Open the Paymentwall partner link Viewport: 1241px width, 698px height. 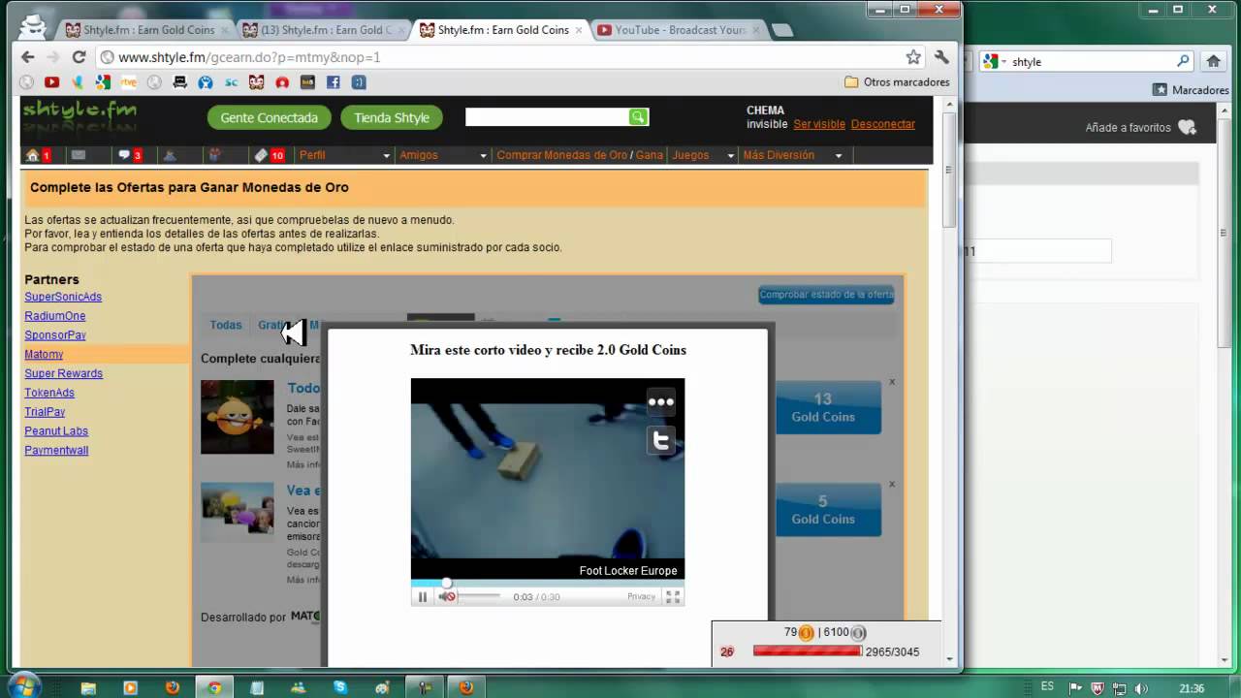pyautogui.click(x=56, y=451)
